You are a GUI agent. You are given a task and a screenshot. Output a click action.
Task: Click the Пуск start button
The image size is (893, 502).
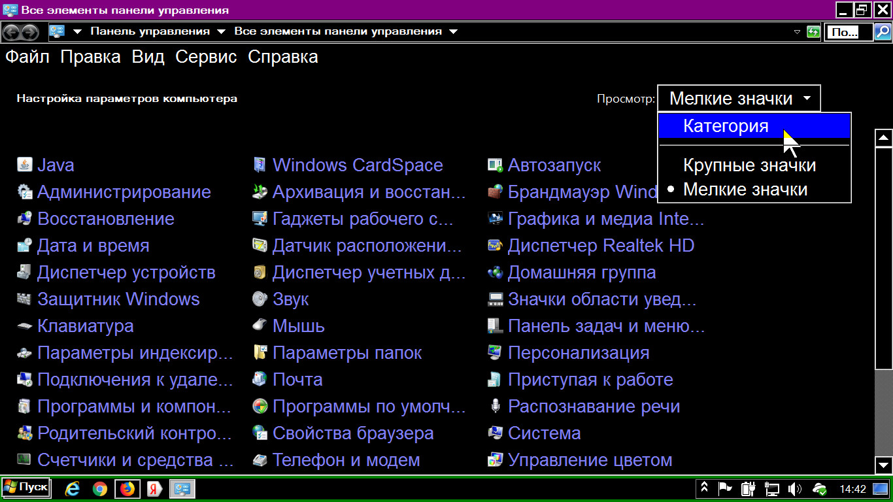point(25,488)
